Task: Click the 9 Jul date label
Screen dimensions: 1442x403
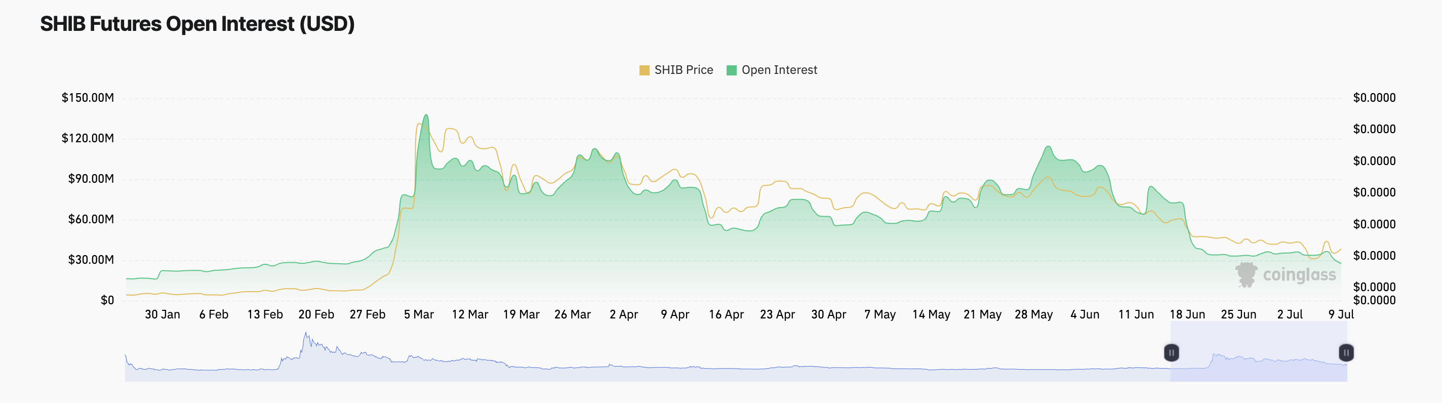Action: [x=1341, y=314]
